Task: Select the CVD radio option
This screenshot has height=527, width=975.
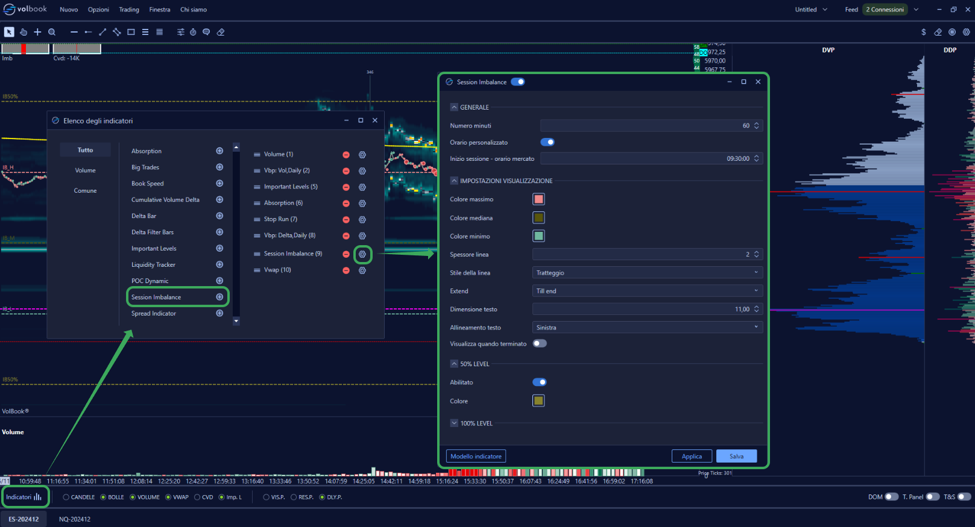Action: click(197, 497)
